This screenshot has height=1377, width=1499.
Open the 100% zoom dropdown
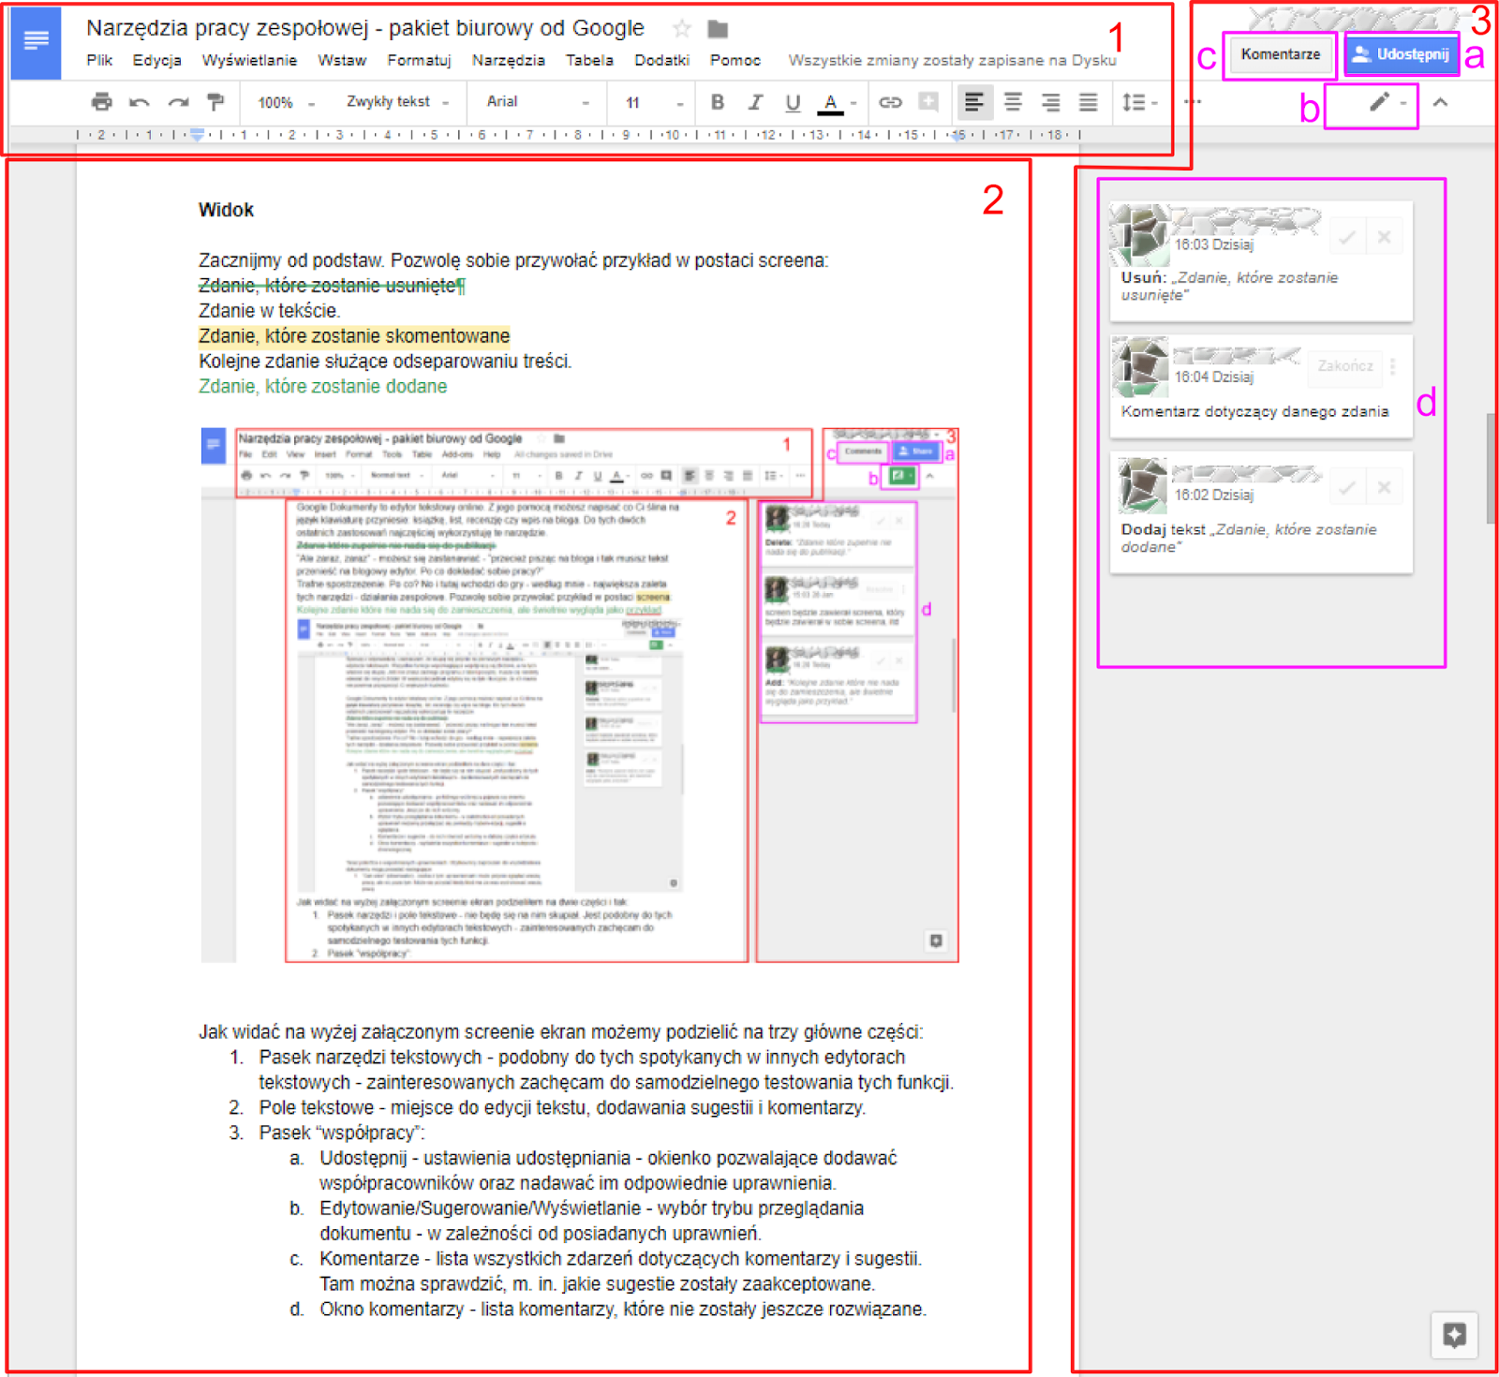pos(285,101)
